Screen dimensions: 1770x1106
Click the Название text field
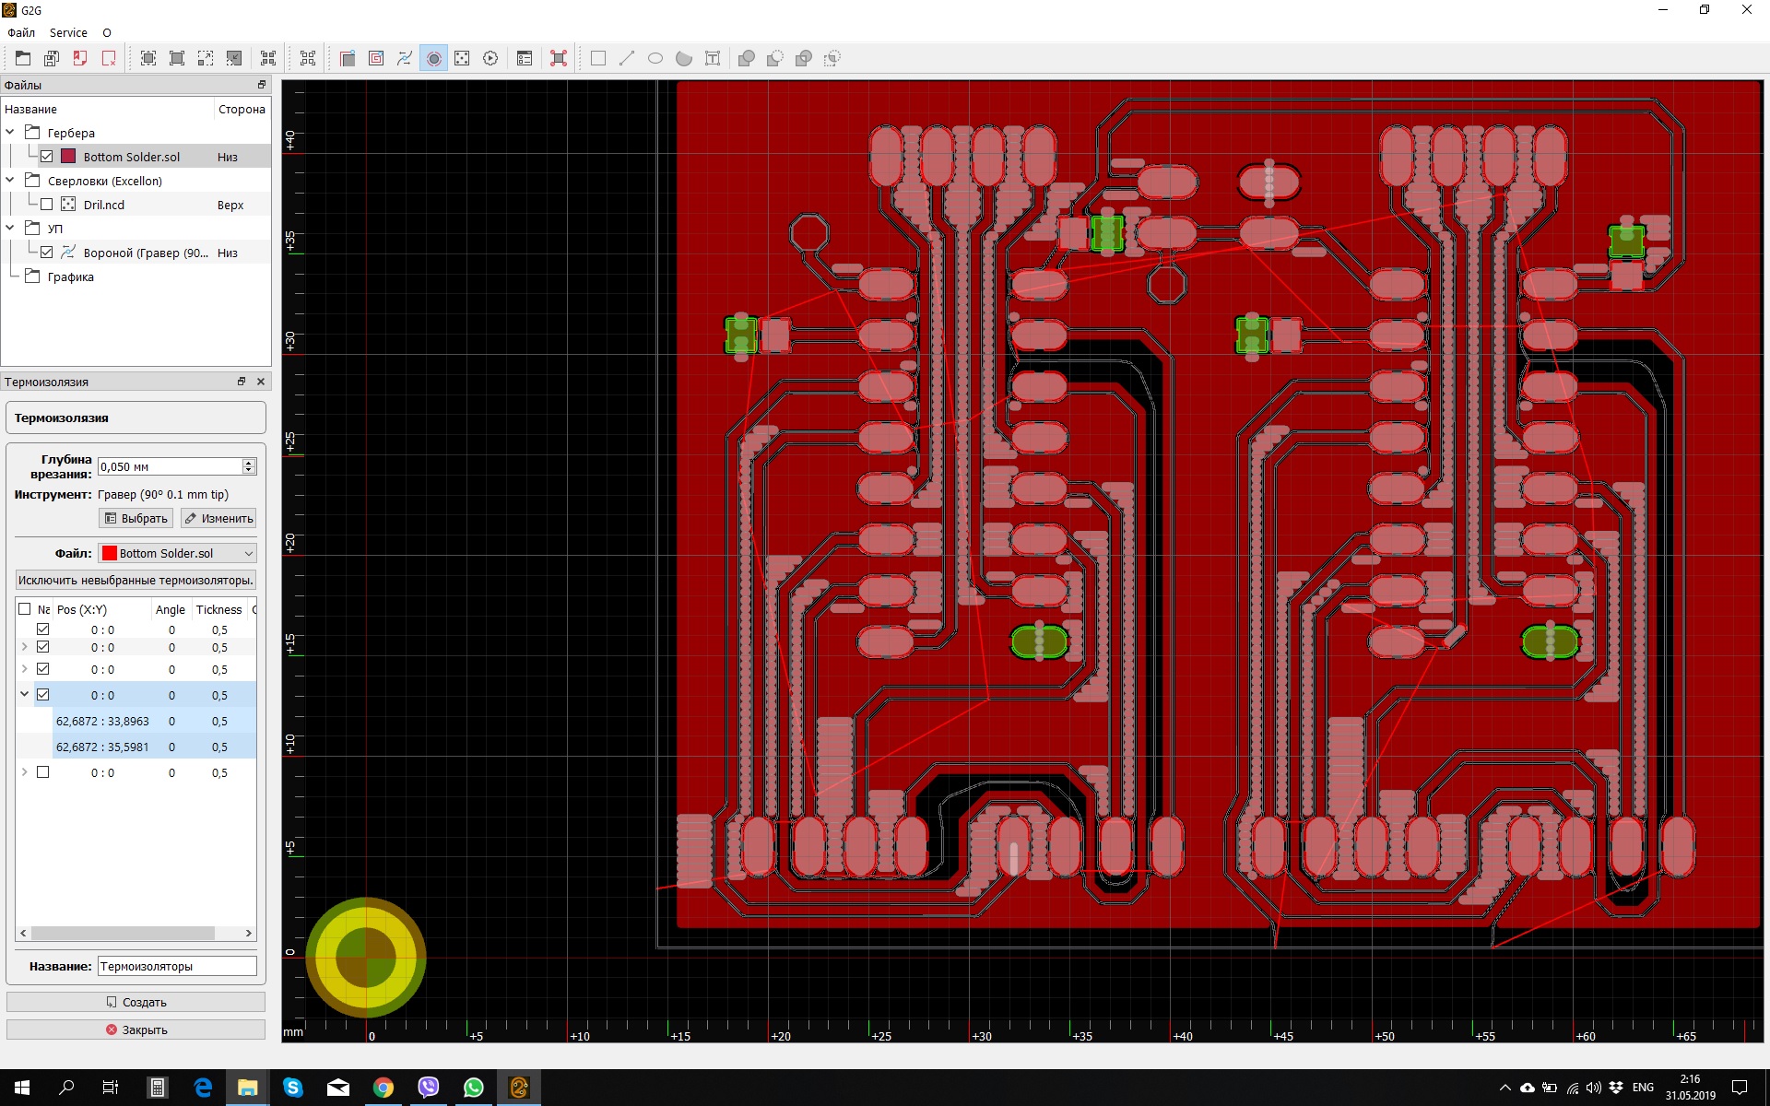click(x=176, y=966)
